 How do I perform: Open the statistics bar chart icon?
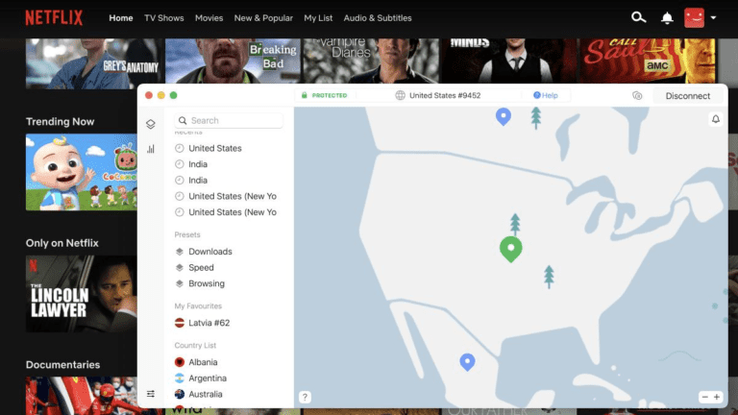(150, 149)
